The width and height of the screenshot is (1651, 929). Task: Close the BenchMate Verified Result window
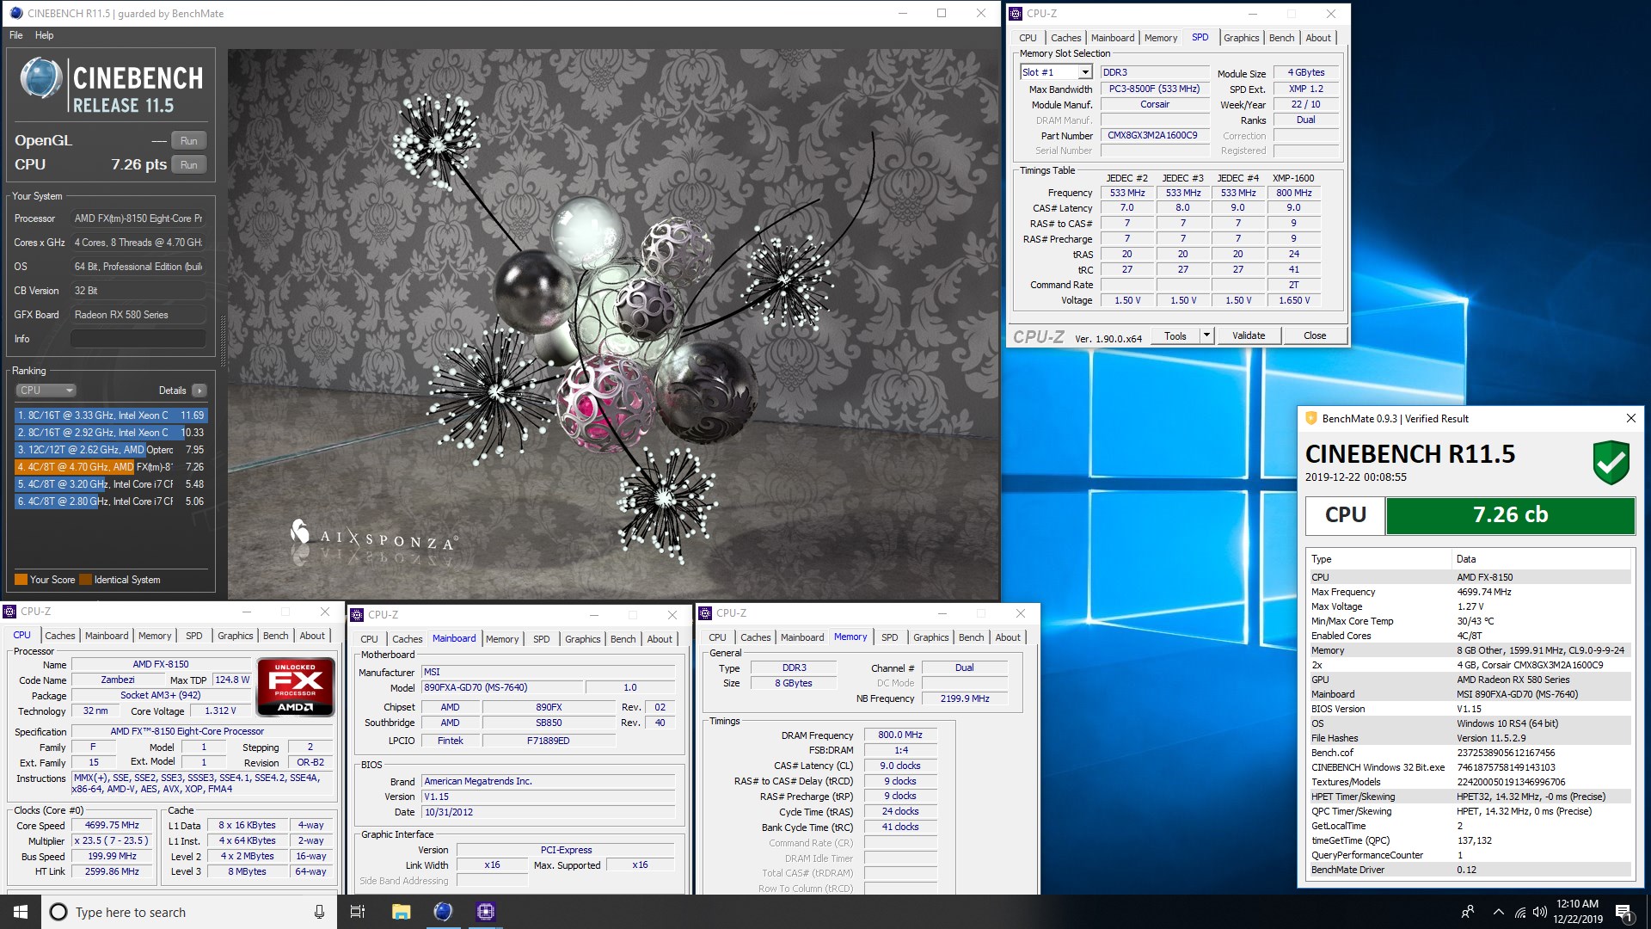pos(1630,419)
